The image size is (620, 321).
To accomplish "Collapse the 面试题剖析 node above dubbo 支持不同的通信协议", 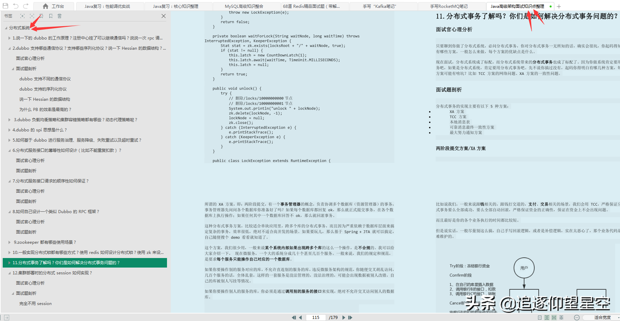I will [x=13, y=69].
